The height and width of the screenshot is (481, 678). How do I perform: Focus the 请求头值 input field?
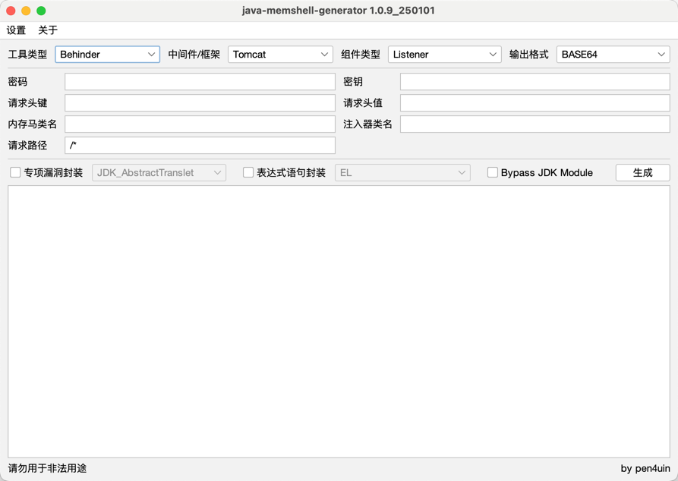[535, 103]
